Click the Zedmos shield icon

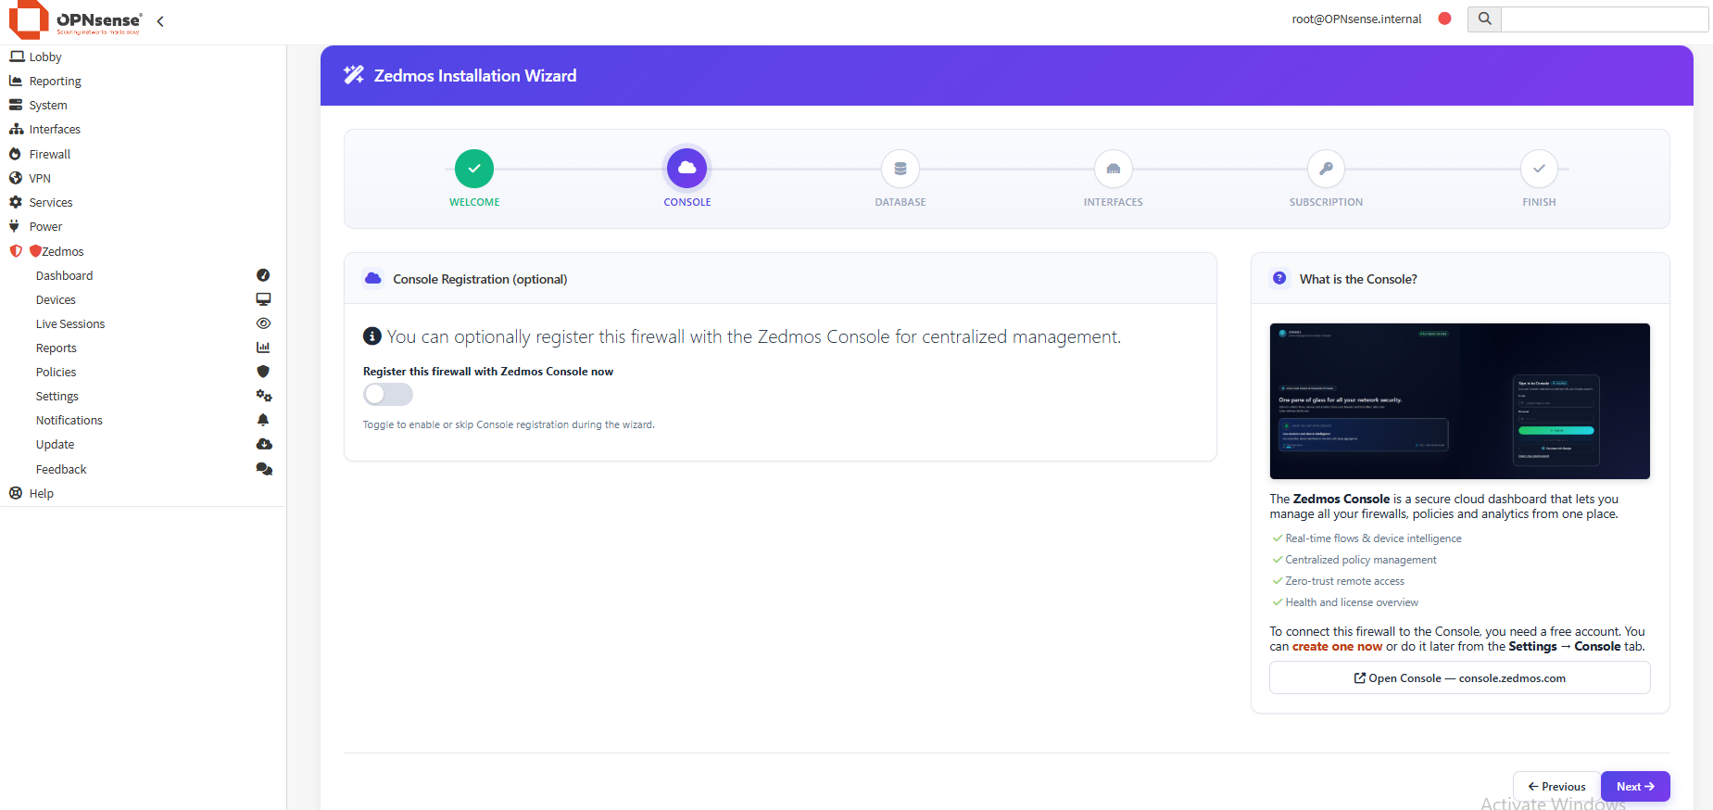[x=16, y=251]
